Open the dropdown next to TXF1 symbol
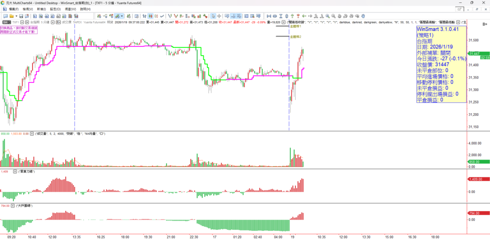Screen dimensions: 490x239 pyautogui.click(x=22, y=23)
